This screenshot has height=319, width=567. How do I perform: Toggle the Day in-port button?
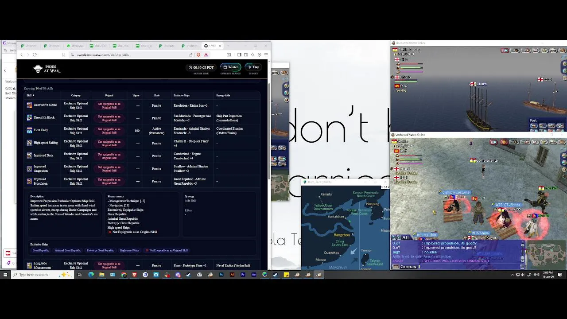coord(253,67)
